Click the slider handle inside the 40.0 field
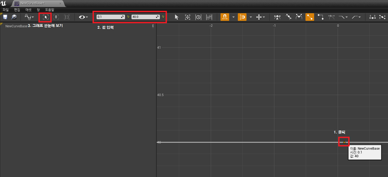388x177 pixels. pos(157,17)
